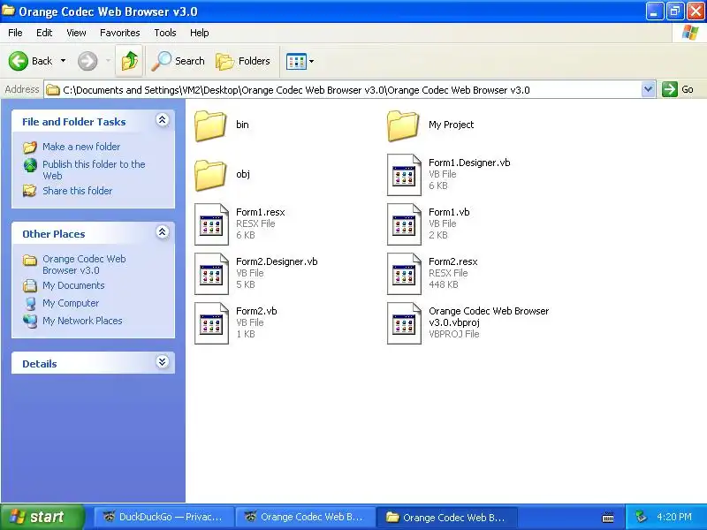Select the vbproj project file icon

tap(404, 323)
